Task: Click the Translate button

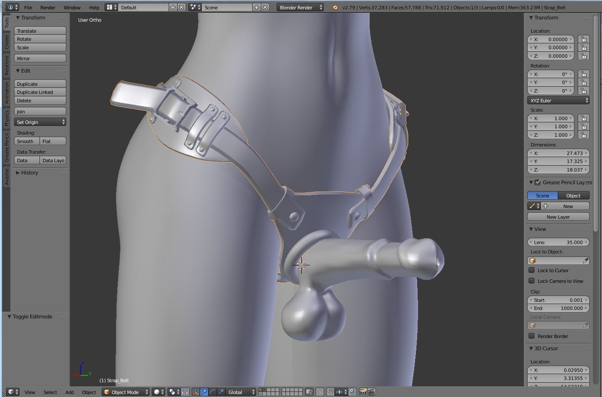Action: pyautogui.click(x=40, y=31)
